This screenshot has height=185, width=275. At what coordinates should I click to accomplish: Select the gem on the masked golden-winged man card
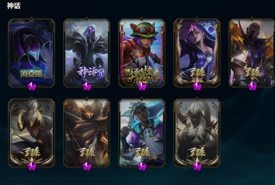pos(252,86)
